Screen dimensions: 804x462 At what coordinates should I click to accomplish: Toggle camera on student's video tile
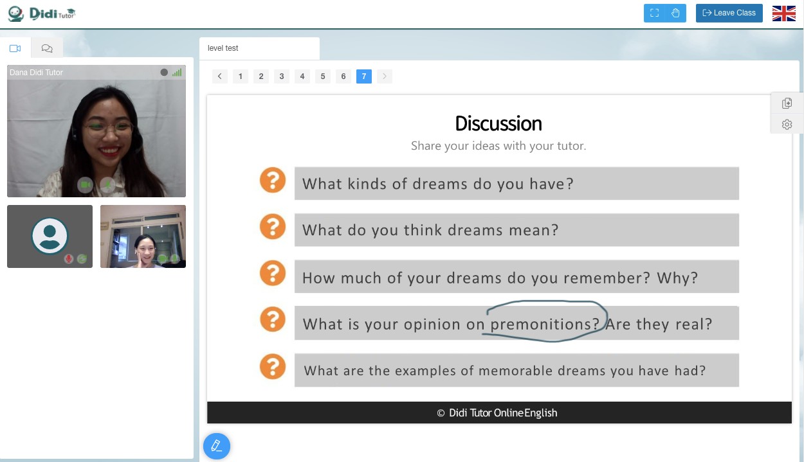coord(162,259)
